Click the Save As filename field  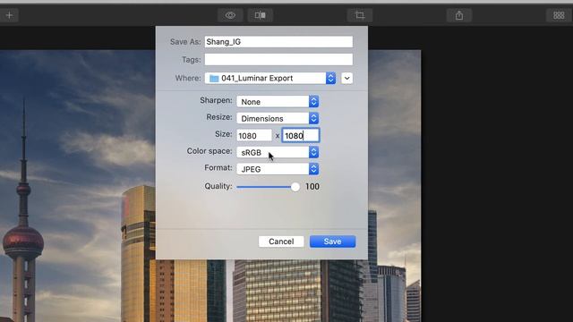coord(278,42)
